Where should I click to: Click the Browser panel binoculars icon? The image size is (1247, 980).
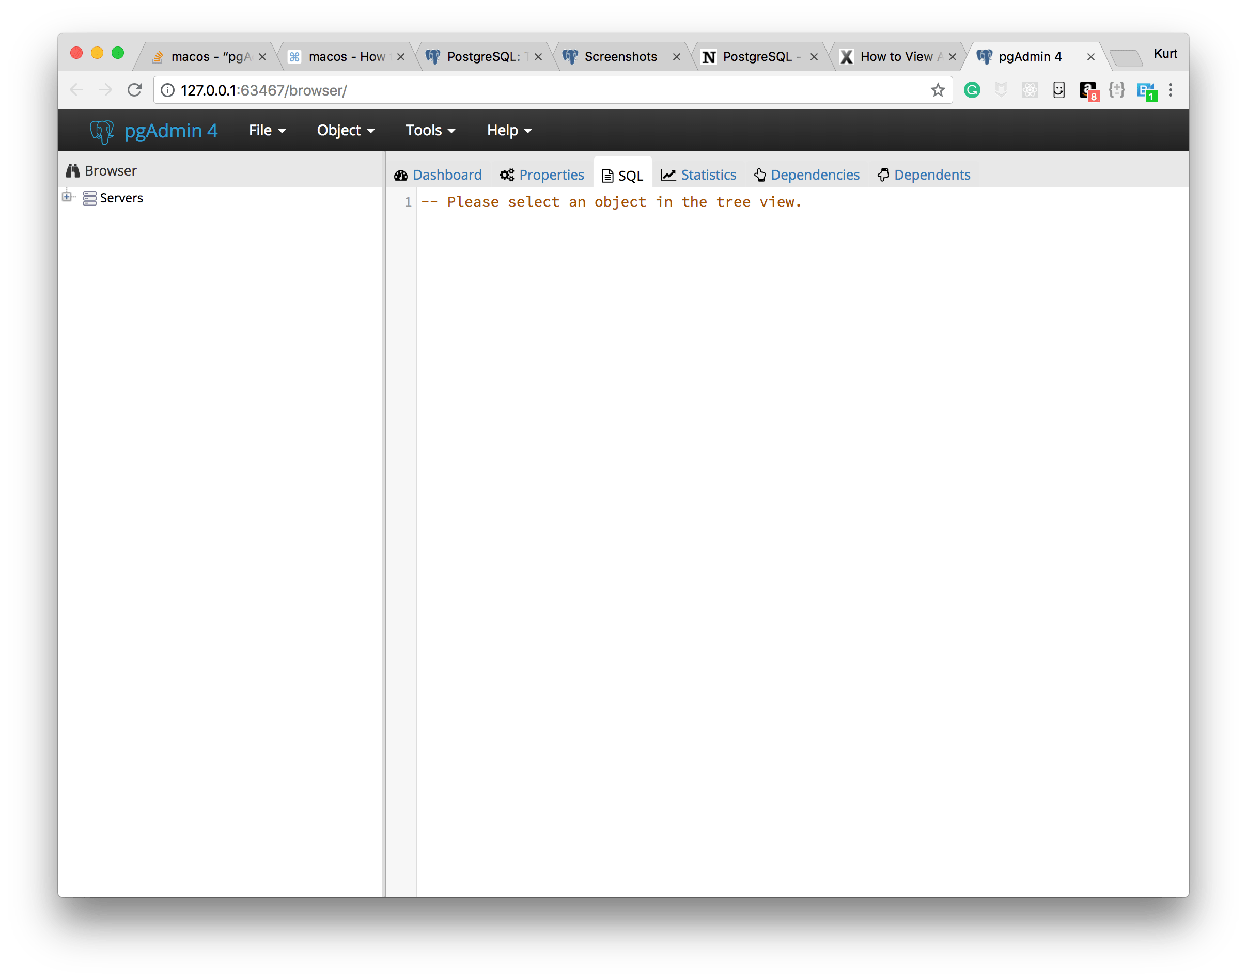click(x=73, y=170)
